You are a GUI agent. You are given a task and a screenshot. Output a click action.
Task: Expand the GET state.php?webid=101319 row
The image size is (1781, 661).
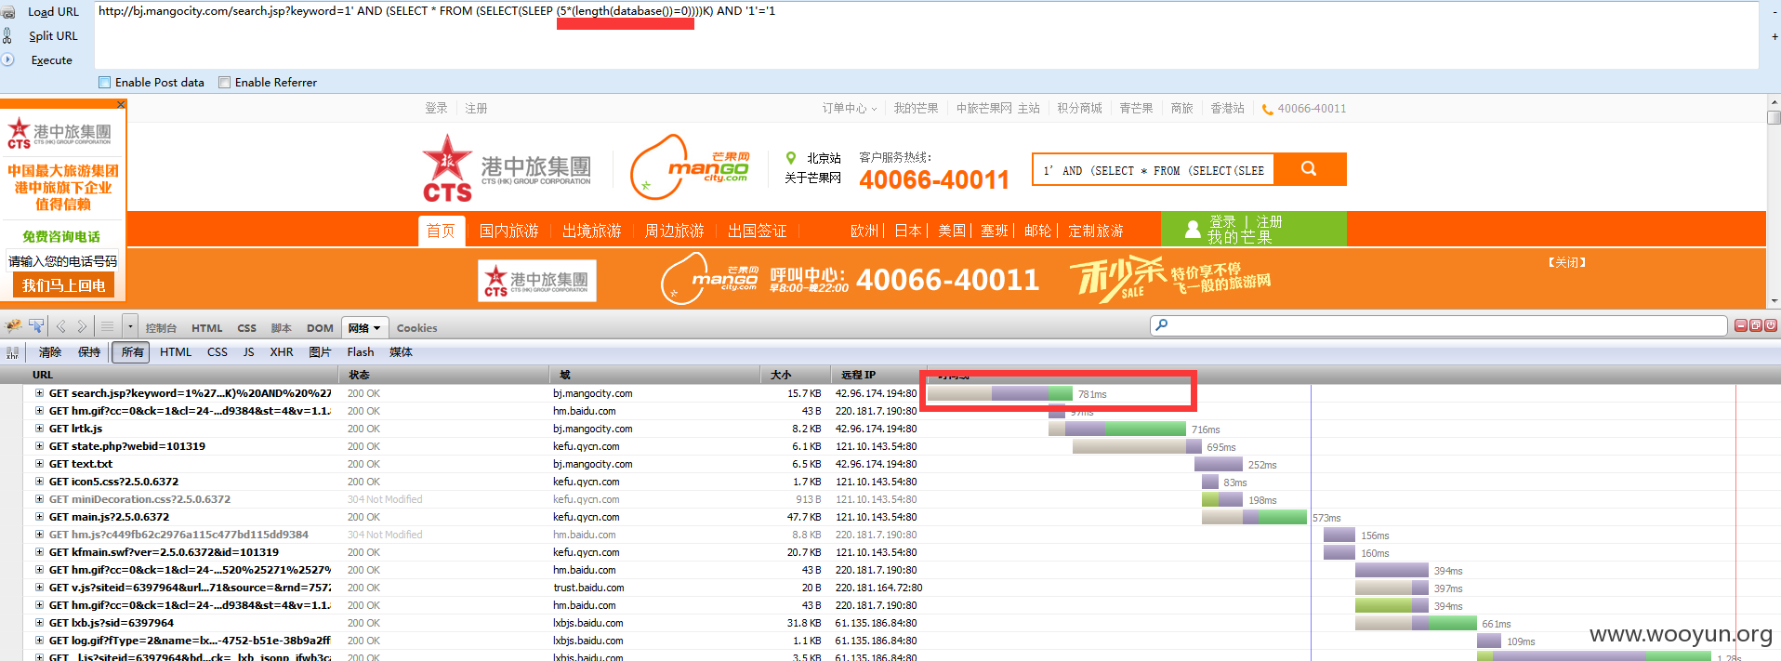tap(40, 446)
